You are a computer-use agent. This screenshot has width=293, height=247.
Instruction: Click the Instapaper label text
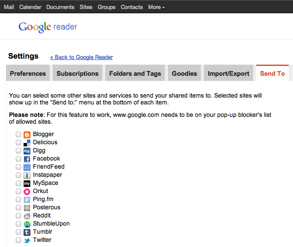pyautogui.click(x=48, y=175)
